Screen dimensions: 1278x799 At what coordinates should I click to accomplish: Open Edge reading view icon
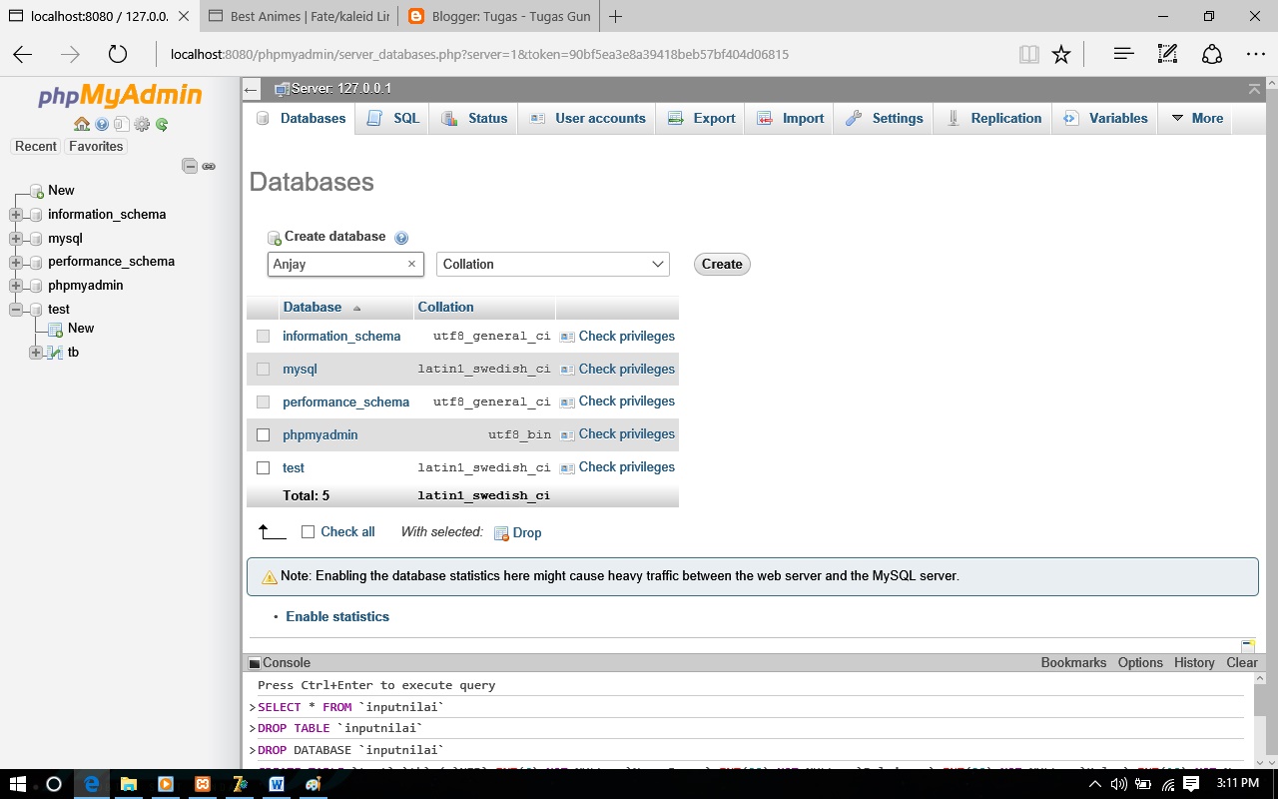click(x=1028, y=55)
